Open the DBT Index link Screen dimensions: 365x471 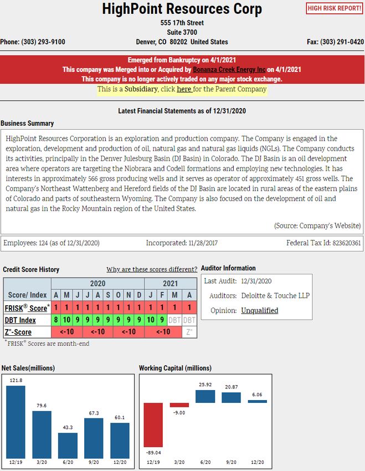[x=20, y=320]
